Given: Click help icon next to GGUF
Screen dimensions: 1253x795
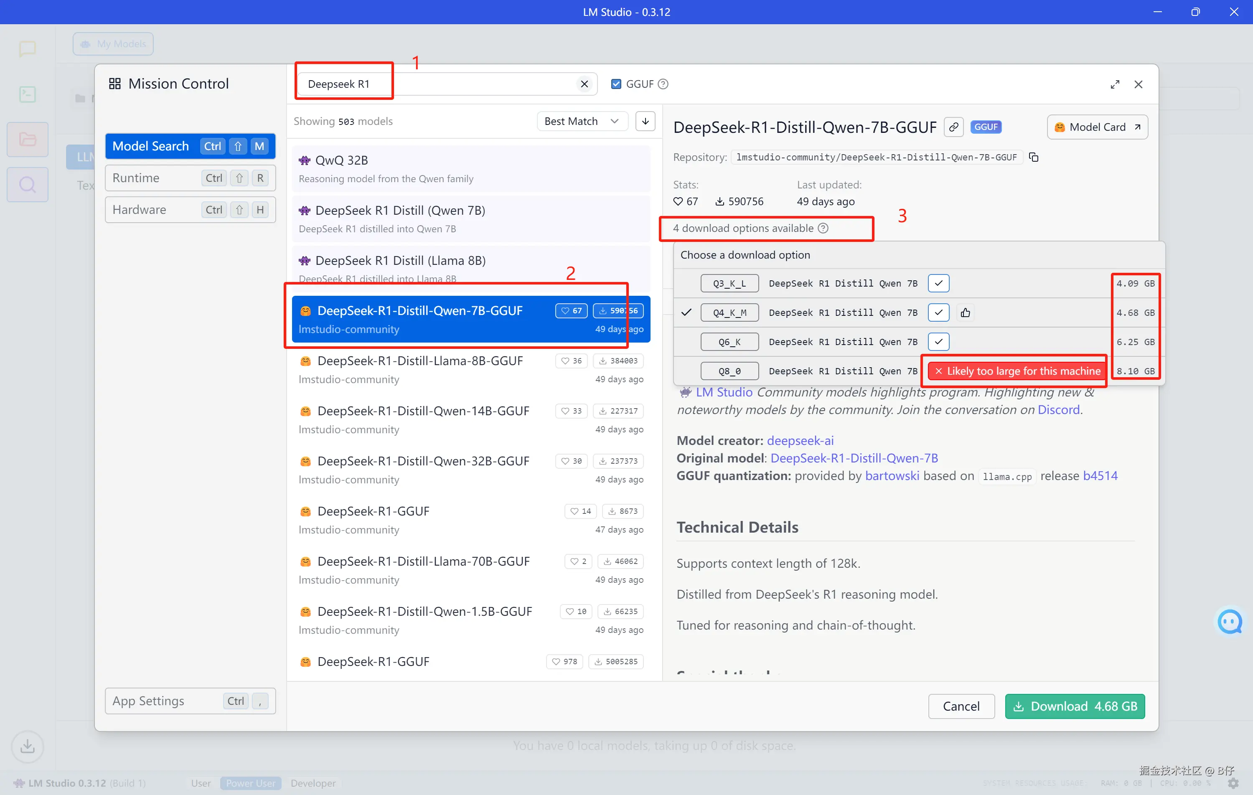Looking at the screenshot, I should pyautogui.click(x=663, y=84).
